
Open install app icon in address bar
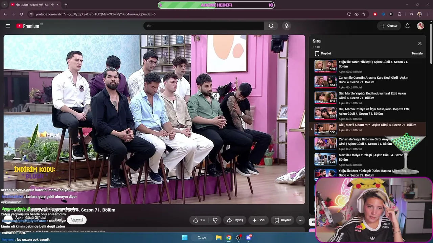(349, 14)
